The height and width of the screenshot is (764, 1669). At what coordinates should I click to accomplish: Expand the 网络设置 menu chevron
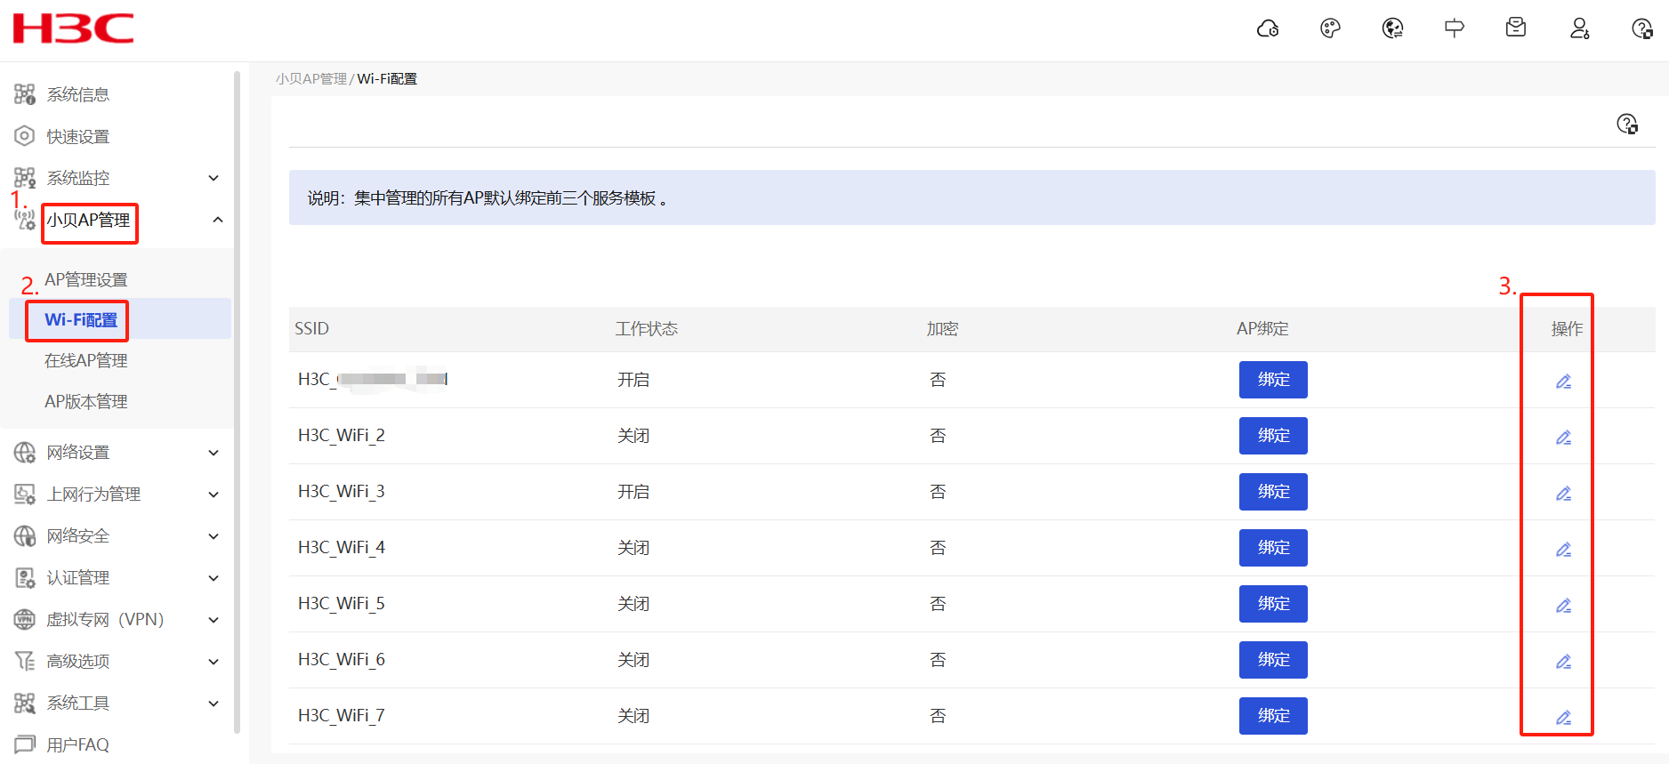click(x=214, y=453)
